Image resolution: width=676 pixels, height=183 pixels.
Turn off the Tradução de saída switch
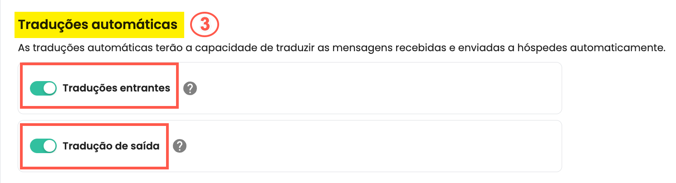tap(43, 146)
